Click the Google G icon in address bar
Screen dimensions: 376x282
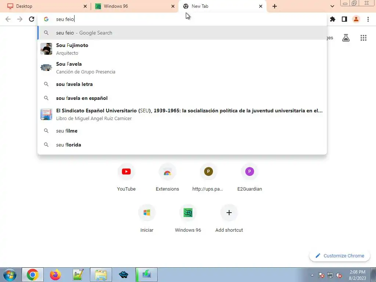[46, 19]
